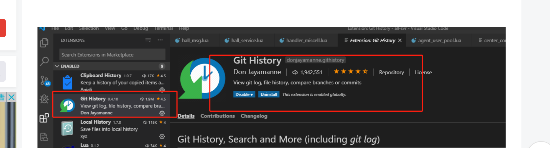This screenshot has height=148, width=550.
Task: Click the activity bar icon below Extensions
Action: [44, 137]
